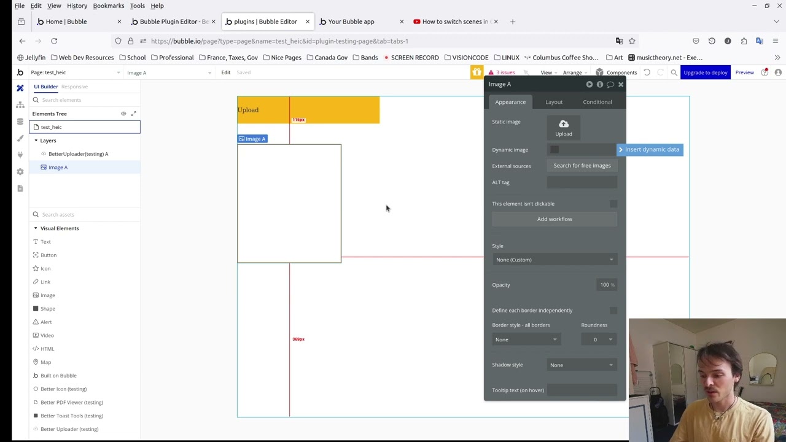Click the Add workflow button
Viewport: 786px width, 442px height.
(554, 219)
